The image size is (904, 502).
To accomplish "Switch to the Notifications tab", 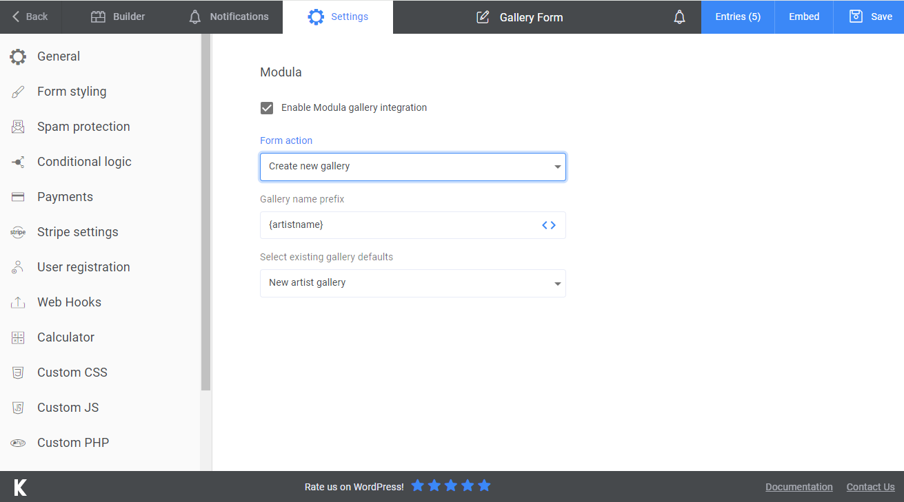I will tap(228, 17).
